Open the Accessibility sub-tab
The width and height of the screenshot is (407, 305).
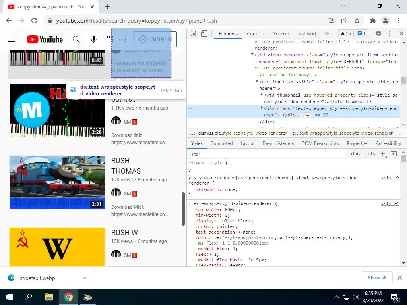[x=388, y=143]
